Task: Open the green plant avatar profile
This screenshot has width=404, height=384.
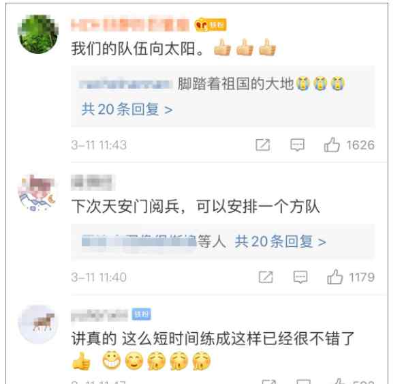Action: coord(38,34)
